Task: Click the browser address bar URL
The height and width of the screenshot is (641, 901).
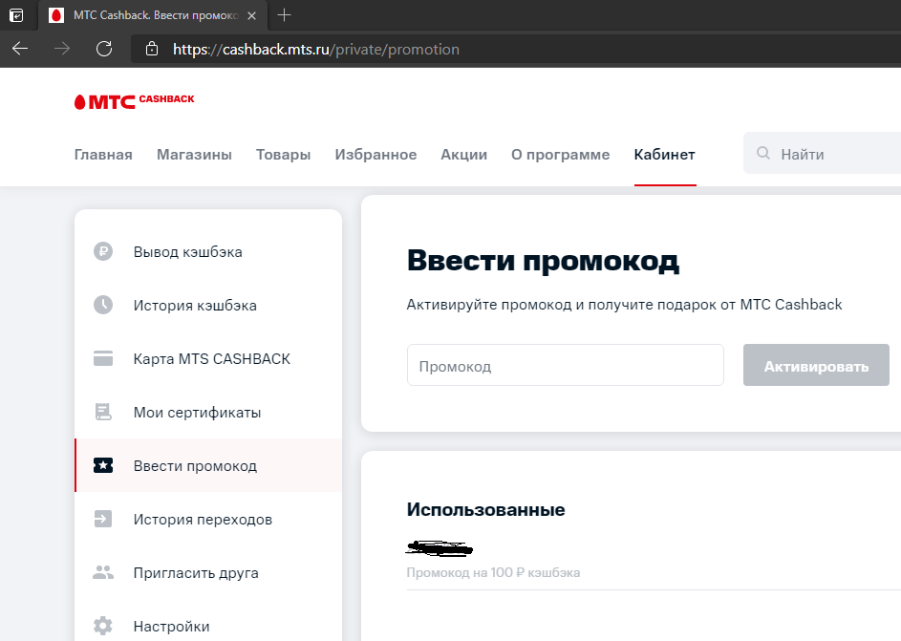Action: tap(316, 50)
